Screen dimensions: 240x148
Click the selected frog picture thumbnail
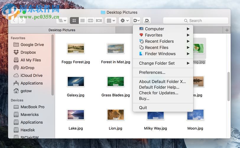click(199, 48)
